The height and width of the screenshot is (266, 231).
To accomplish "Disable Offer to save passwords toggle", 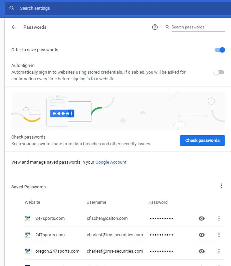I will 220,50.
